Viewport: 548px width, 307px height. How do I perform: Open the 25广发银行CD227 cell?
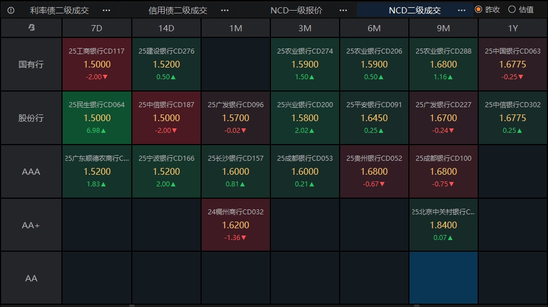click(x=443, y=118)
